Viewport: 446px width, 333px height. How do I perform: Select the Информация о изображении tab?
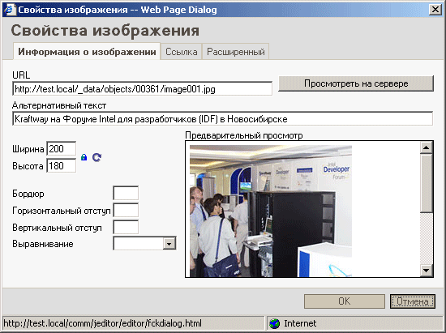click(87, 52)
